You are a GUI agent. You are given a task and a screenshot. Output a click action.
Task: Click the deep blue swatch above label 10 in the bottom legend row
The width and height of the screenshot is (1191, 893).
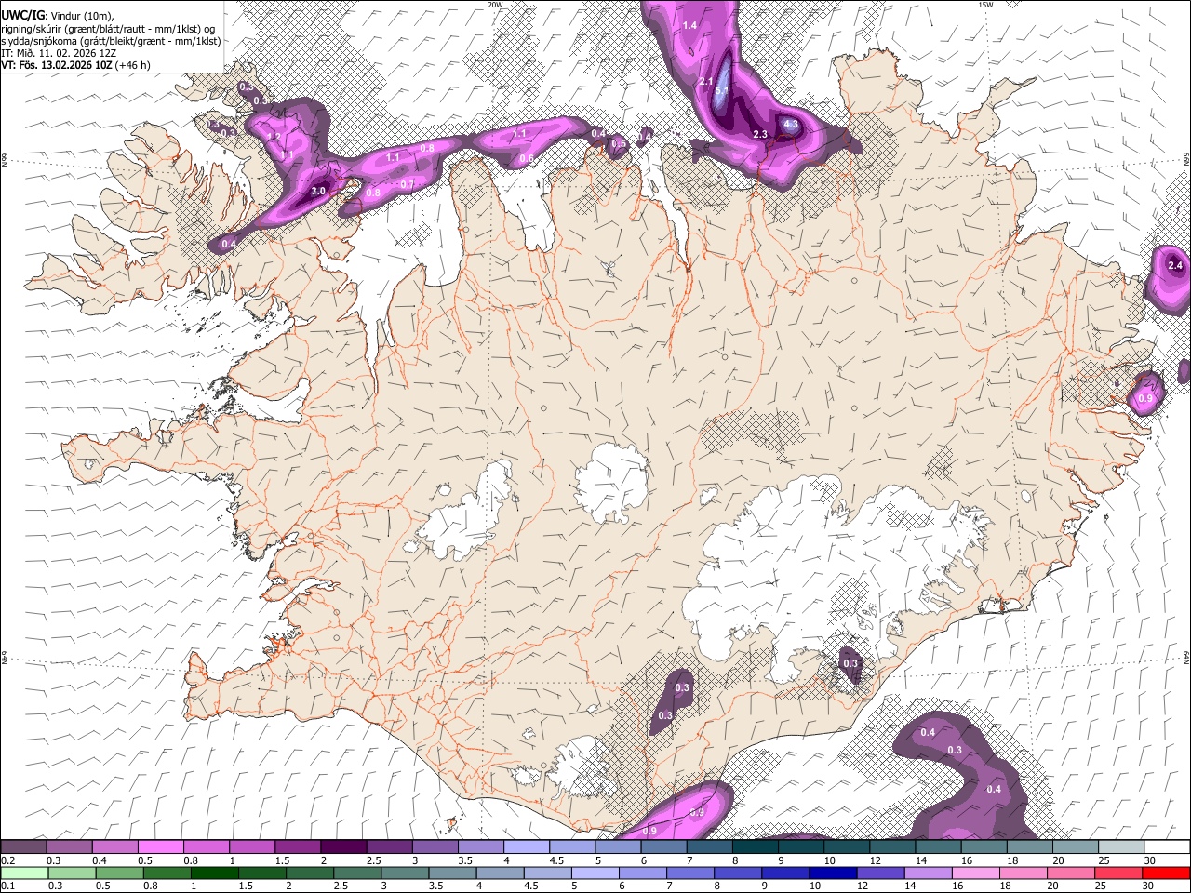point(832,873)
